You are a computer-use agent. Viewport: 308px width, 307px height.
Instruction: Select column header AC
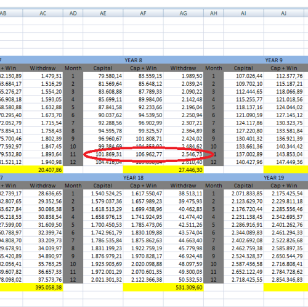tap(43, 14)
